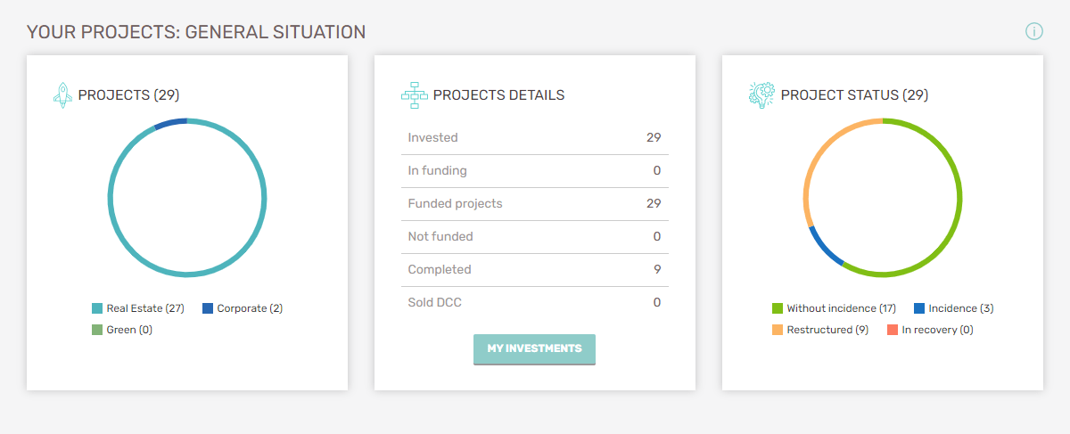The width and height of the screenshot is (1070, 434).
Task: Toggle Green (0) legend entry
Action: pyautogui.click(x=122, y=330)
